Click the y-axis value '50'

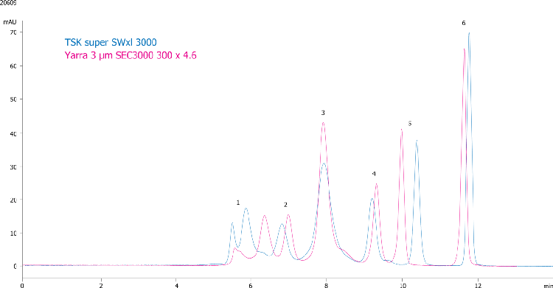(13, 99)
